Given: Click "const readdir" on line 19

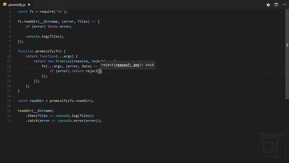Looking at the screenshot, I should (x=31, y=101).
